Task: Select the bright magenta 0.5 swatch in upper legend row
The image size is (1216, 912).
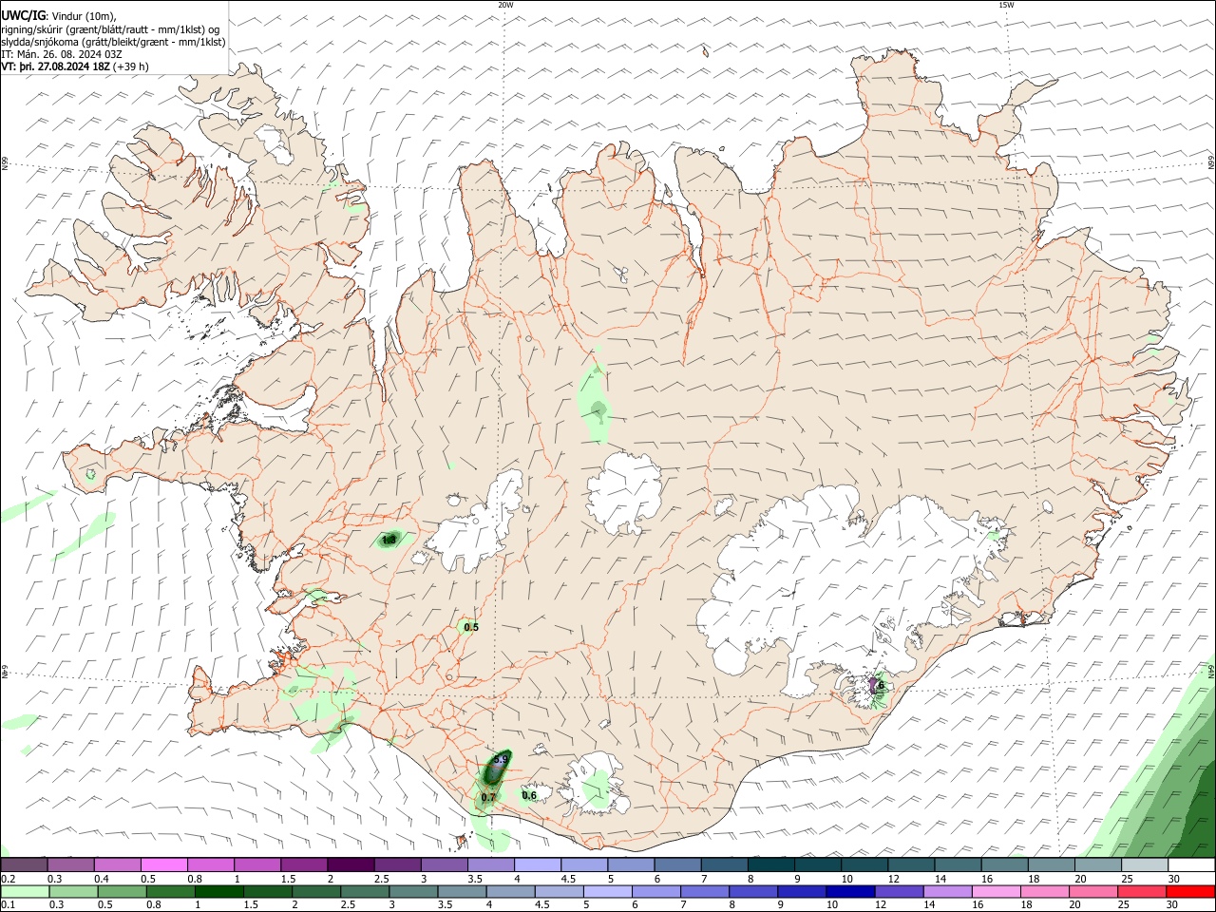Action: click(x=163, y=864)
